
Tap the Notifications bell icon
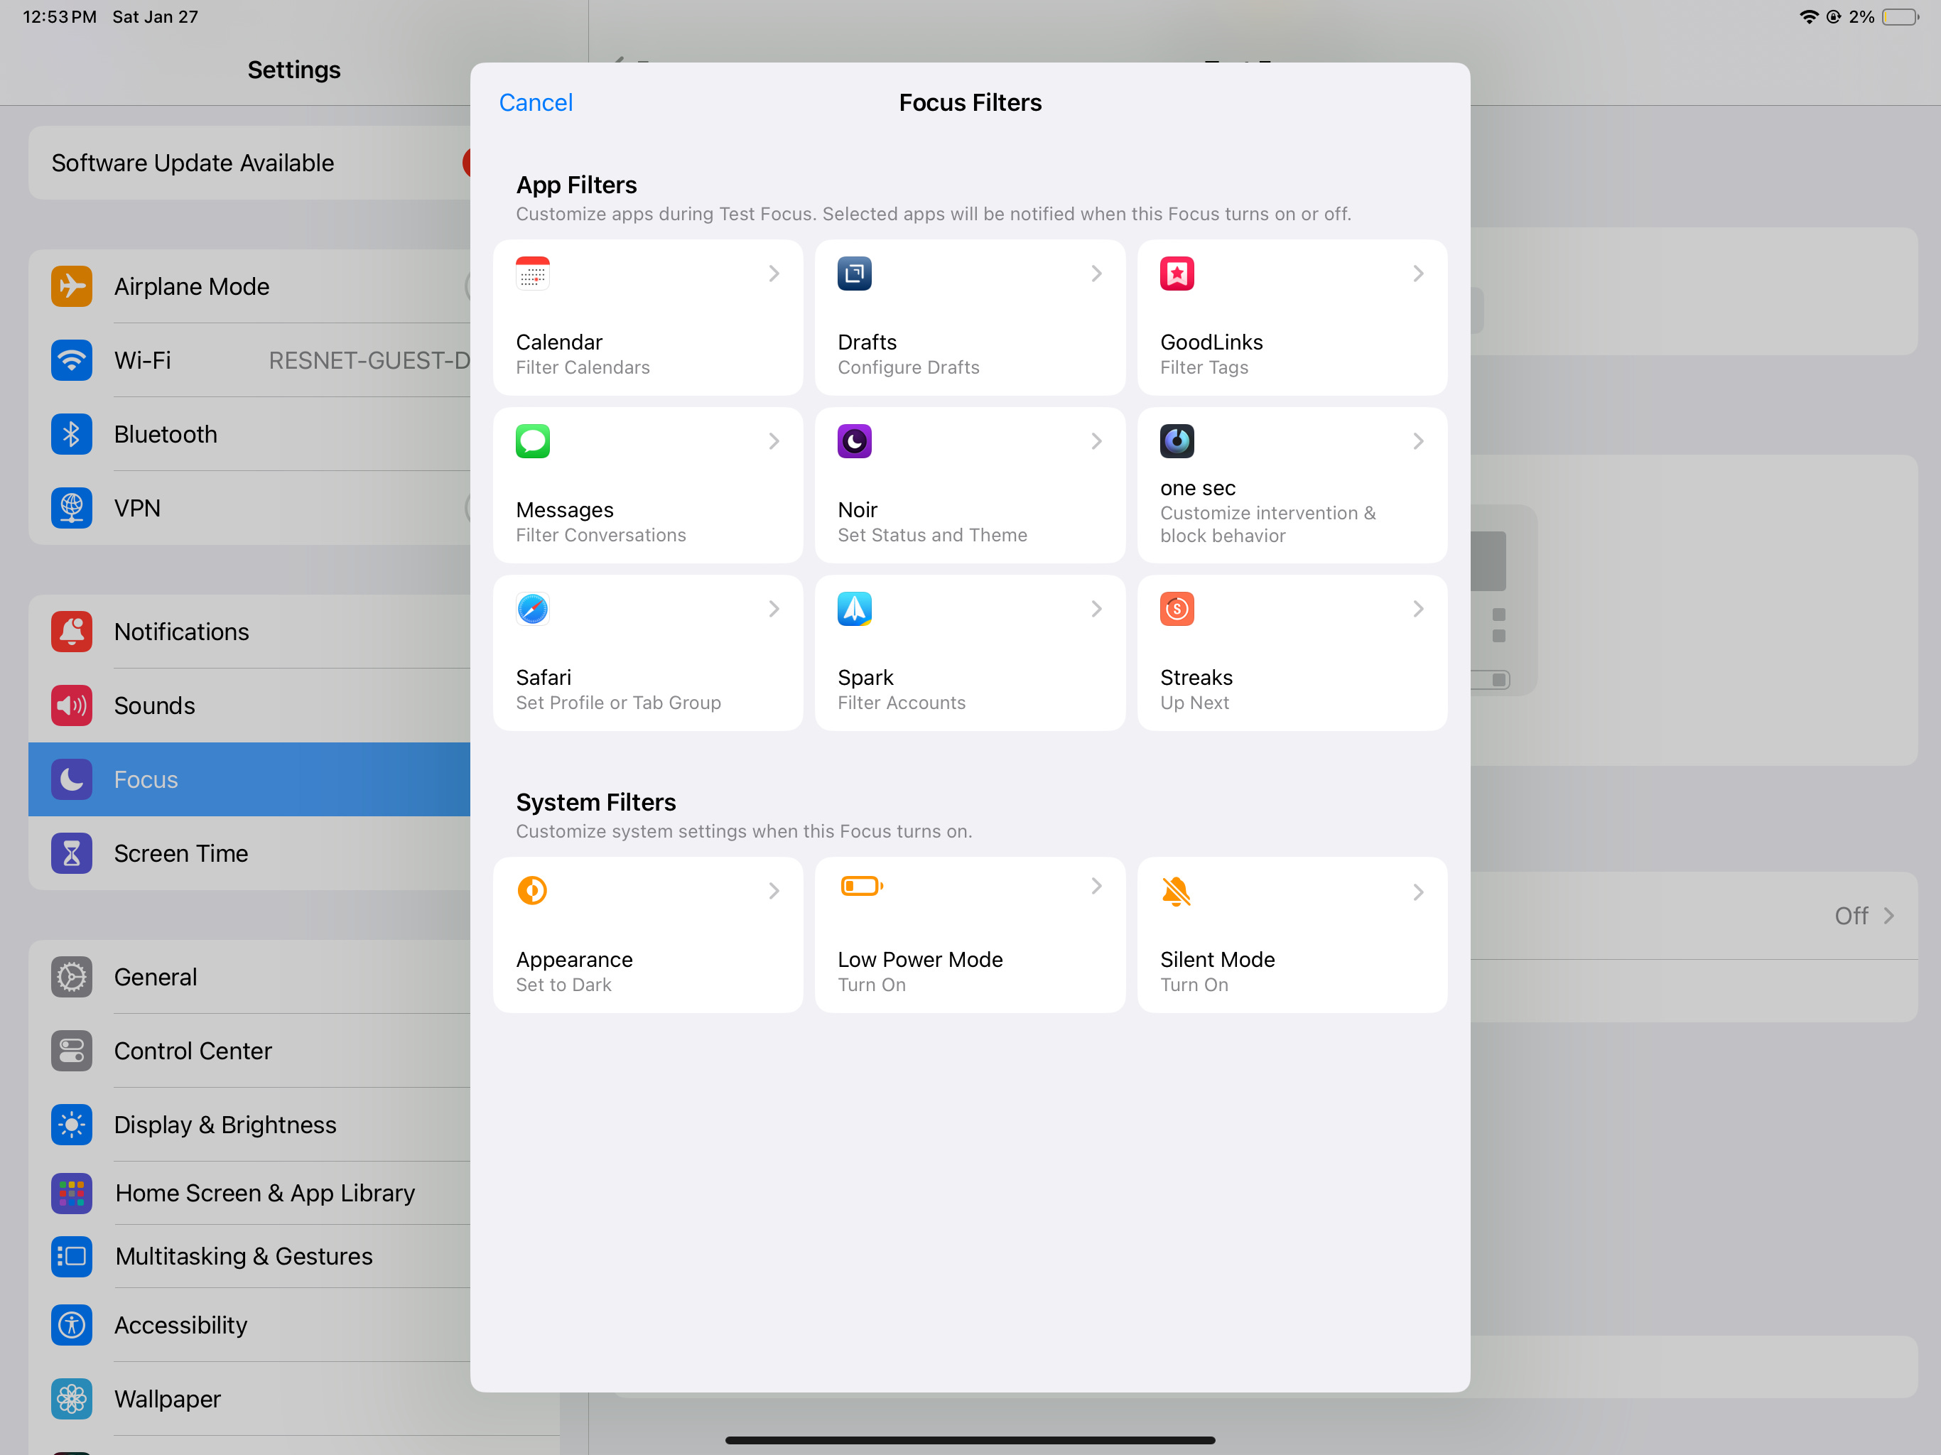(72, 632)
